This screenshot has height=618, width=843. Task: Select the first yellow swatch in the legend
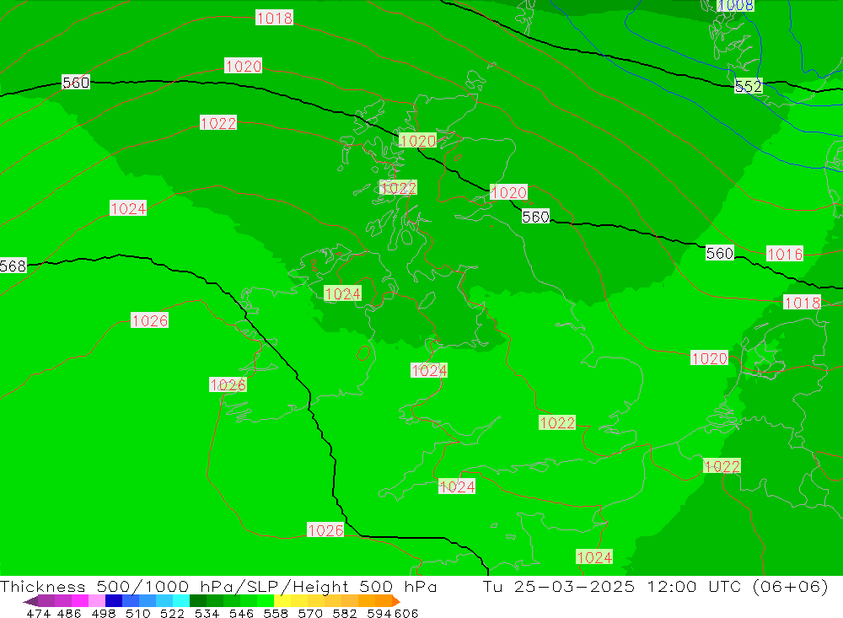(282, 601)
